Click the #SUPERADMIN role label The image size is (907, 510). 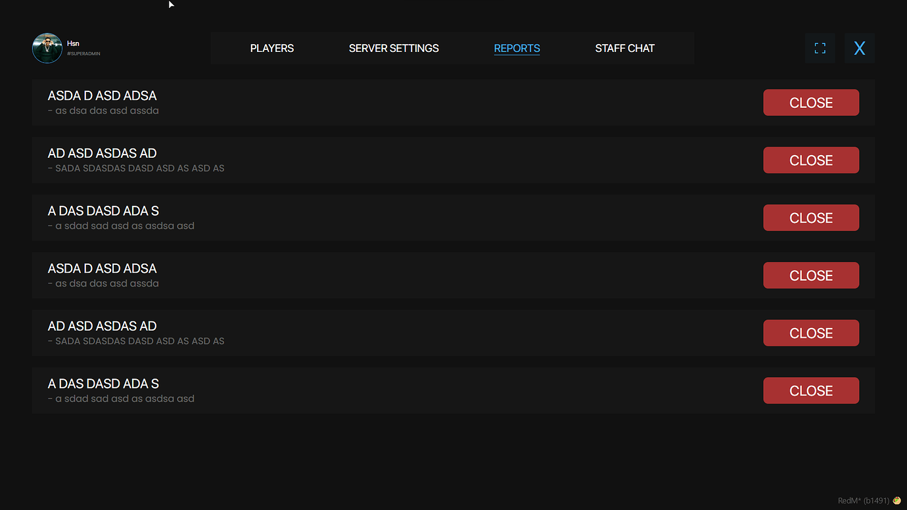(83, 53)
